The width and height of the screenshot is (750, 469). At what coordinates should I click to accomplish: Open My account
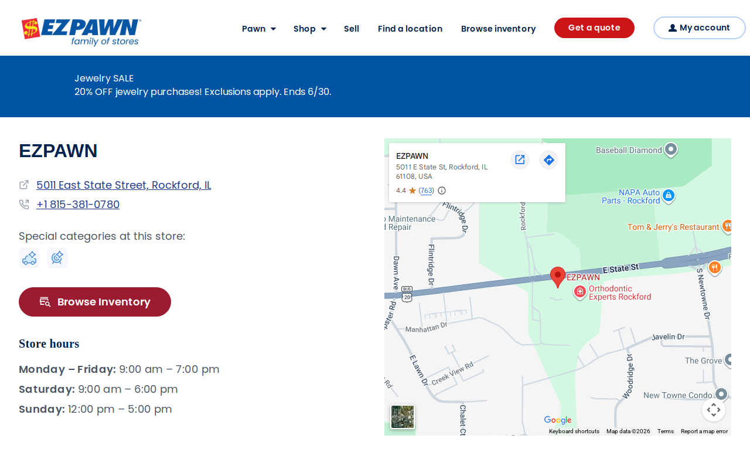[x=700, y=28]
